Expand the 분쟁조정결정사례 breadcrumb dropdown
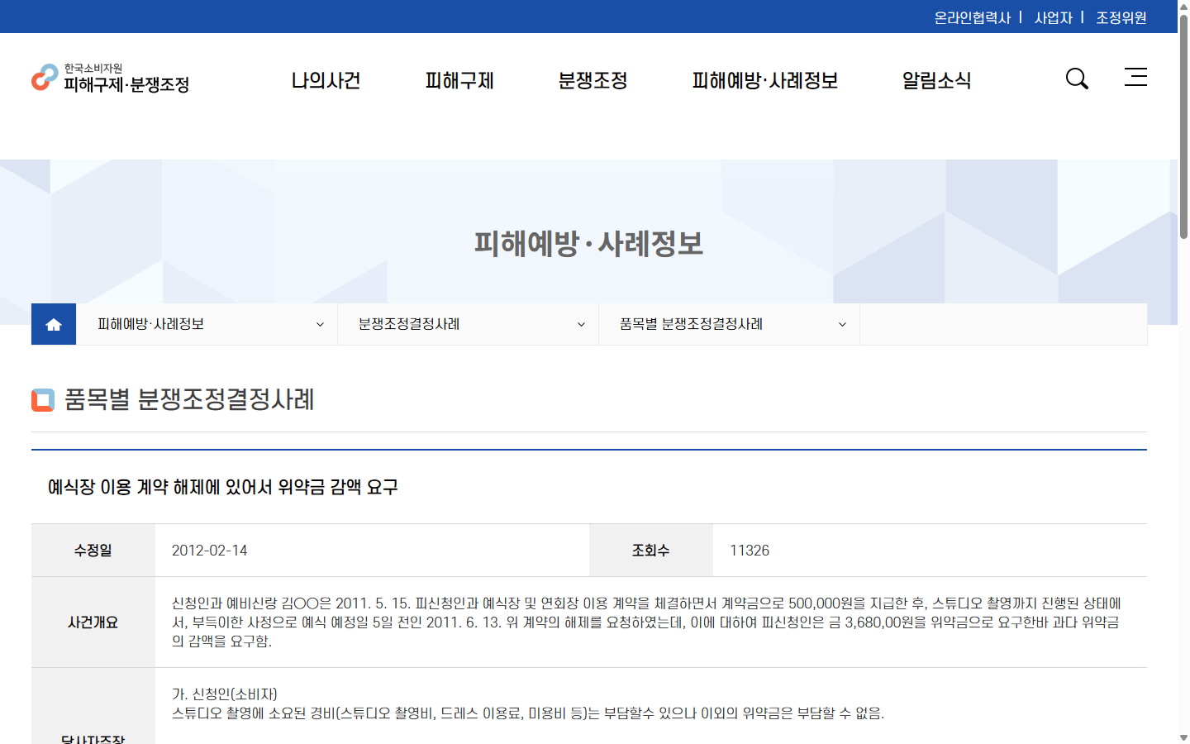 tap(468, 324)
